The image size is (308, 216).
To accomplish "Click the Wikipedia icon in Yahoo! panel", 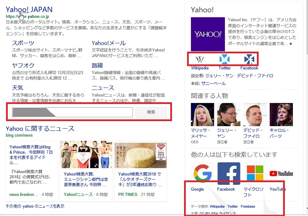I will pyautogui.click(x=200, y=59).
